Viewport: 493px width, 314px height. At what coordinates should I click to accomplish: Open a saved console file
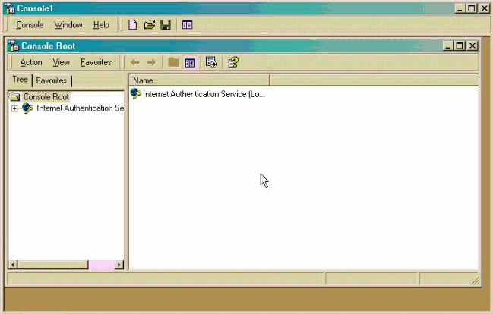pyautogui.click(x=150, y=25)
